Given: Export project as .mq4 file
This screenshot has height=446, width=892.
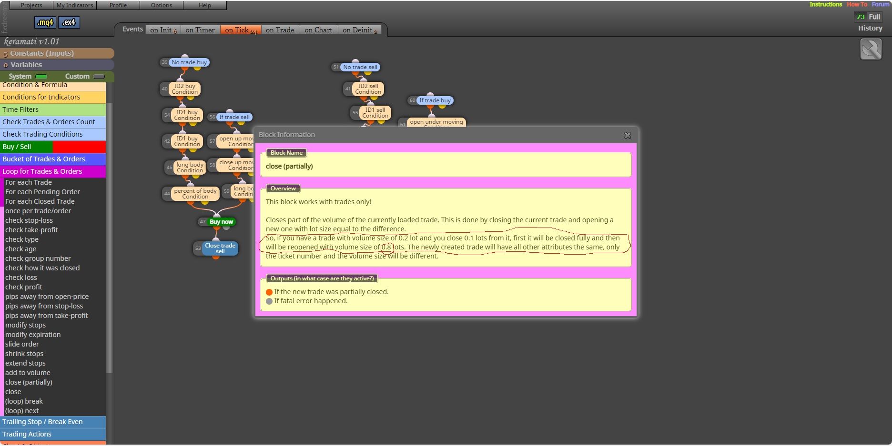Looking at the screenshot, I should (x=45, y=22).
